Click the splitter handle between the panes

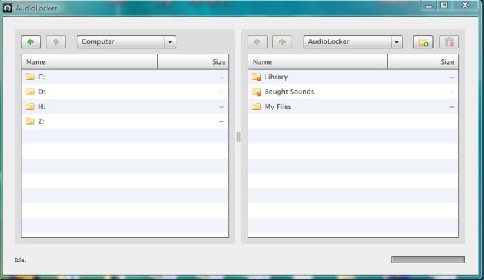point(239,137)
